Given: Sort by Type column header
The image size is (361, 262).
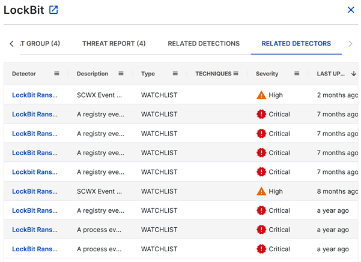Looking at the screenshot, I should click(148, 74).
